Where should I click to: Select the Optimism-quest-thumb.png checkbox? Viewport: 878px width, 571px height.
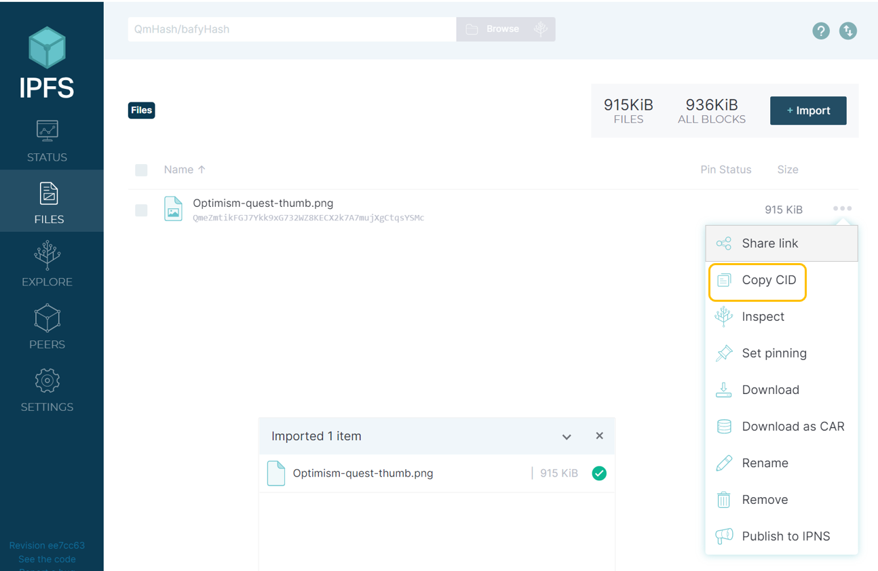[141, 210]
